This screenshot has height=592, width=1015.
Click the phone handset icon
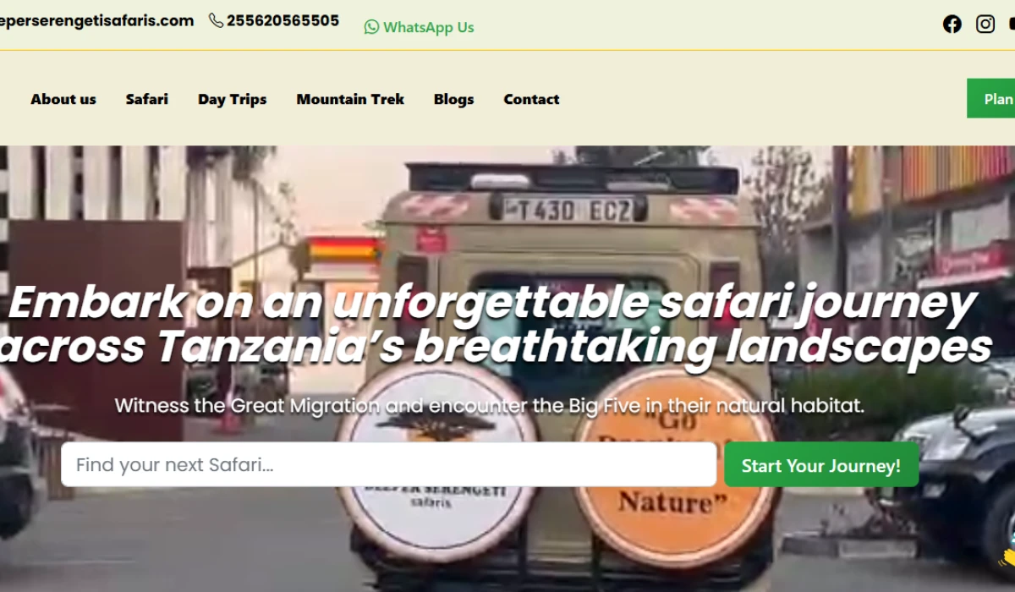[x=217, y=20]
